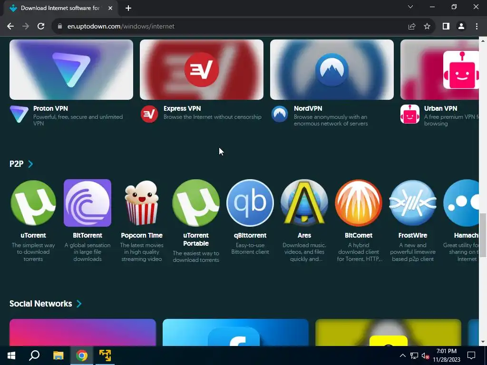Click small NordVPN logo icon
Image resolution: width=487 pixels, height=365 pixels.
tap(280, 114)
